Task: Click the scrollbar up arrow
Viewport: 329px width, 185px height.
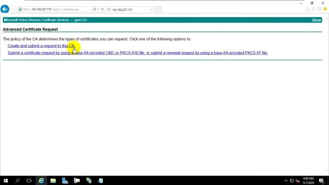Action: (x=326, y=19)
